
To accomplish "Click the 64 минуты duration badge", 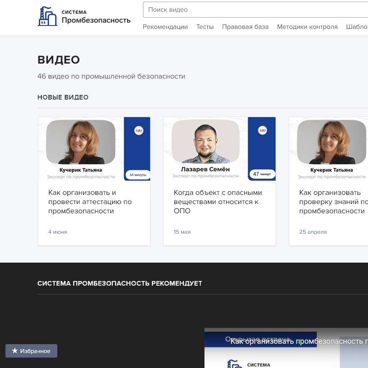I will click(138, 175).
